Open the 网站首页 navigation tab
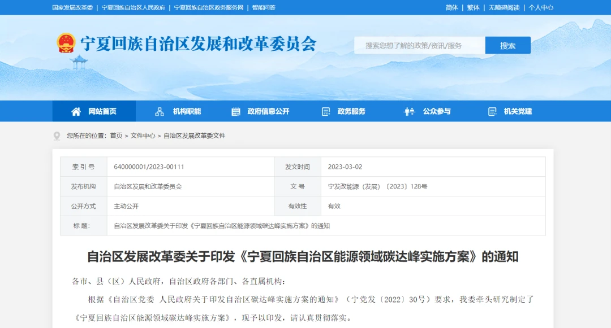This screenshot has width=611, height=328. (x=102, y=112)
